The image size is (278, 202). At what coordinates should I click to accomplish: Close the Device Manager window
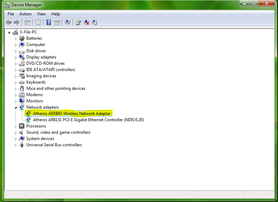(x=267, y=3)
